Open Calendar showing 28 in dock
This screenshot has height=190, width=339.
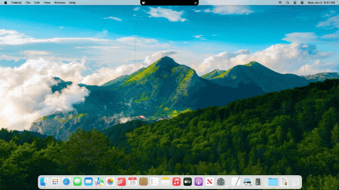pos(132,182)
